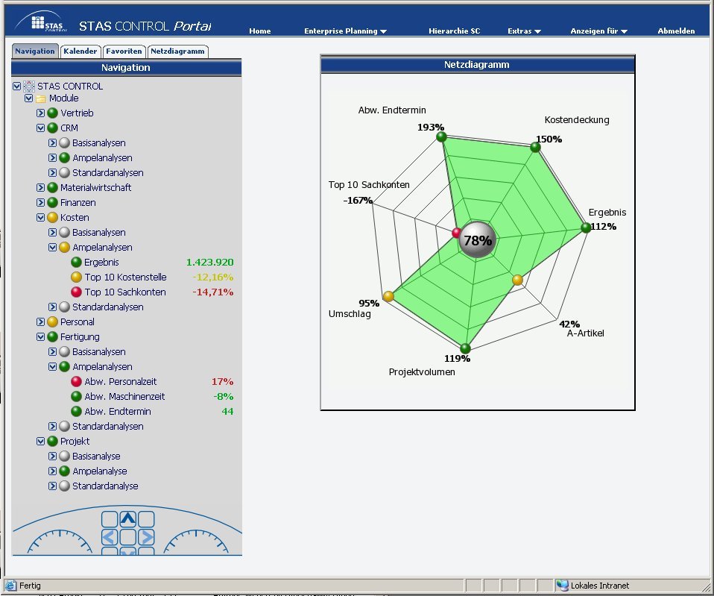Click the right arrow on the navigation pad
The height and width of the screenshot is (596, 714).
click(146, 537)
